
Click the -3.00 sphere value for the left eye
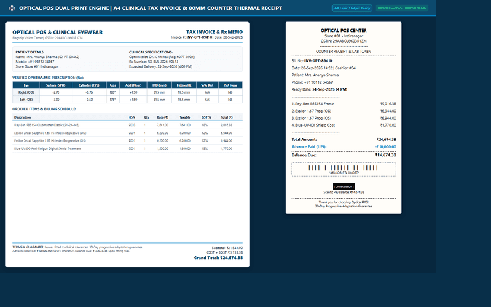pyautogui.click(x=56, y=100)
